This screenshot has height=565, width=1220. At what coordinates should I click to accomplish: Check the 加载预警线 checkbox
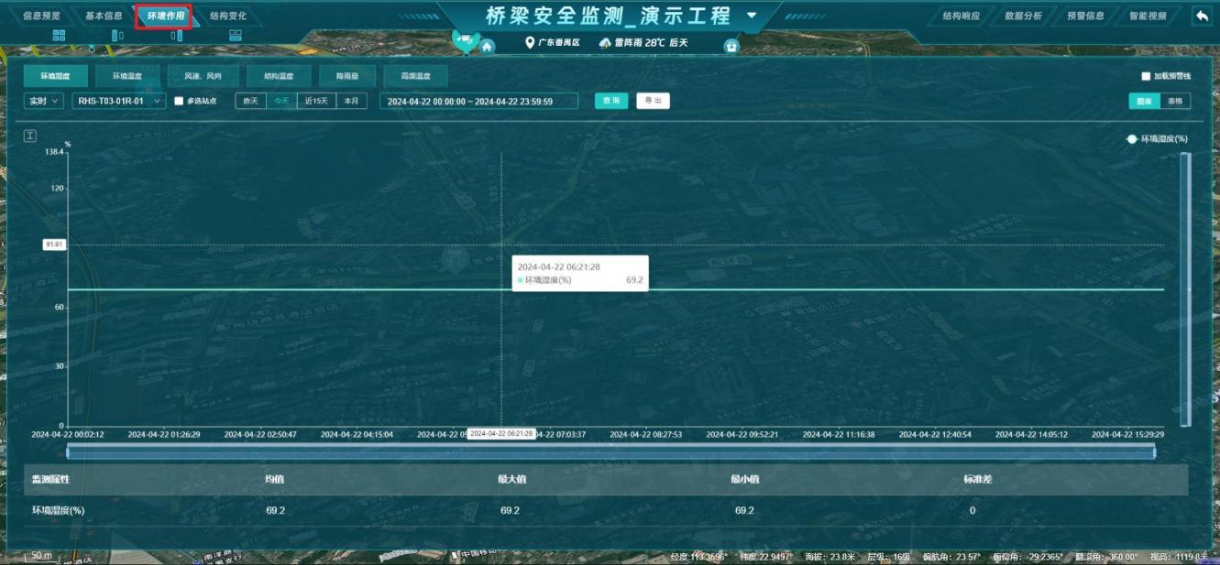click(x=1146, y=77)
